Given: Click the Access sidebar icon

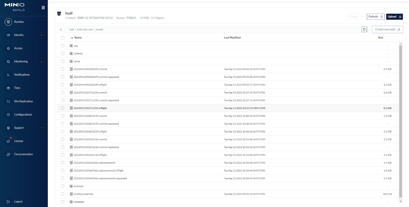Looking at the screenshot, I should (8, 48).
